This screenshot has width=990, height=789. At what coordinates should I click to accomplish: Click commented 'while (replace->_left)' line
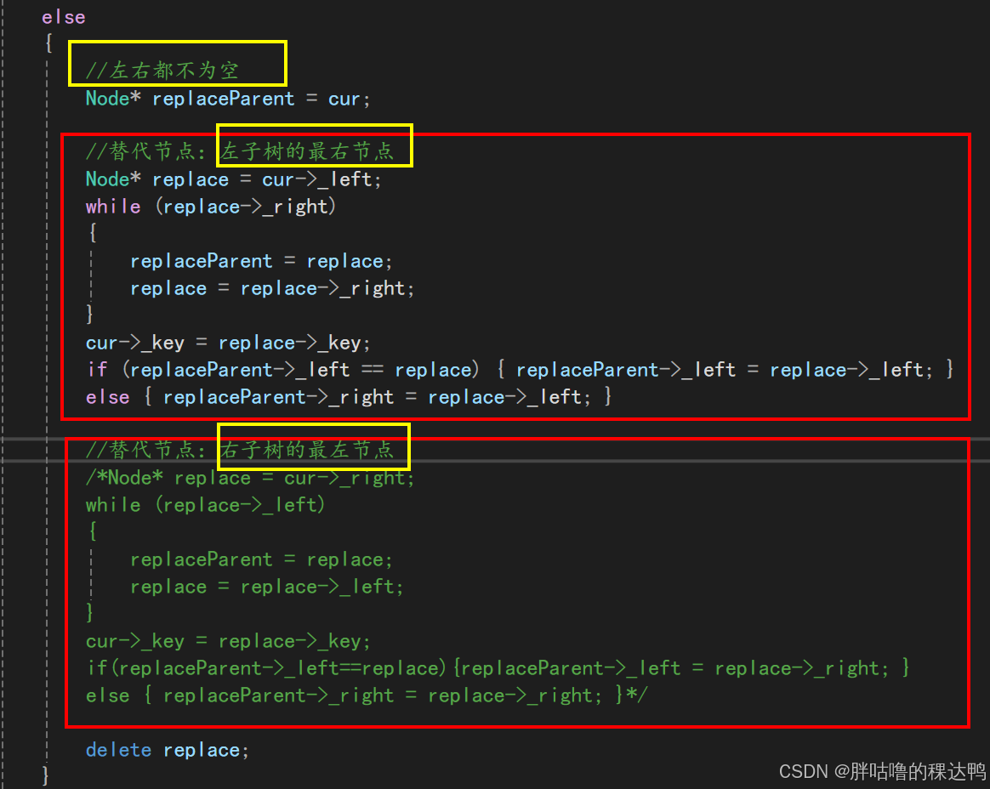[x=205, y=505]
